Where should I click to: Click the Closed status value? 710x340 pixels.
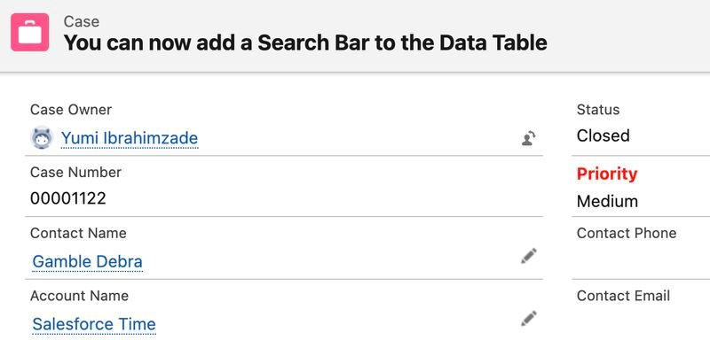[x=603, y=135]
